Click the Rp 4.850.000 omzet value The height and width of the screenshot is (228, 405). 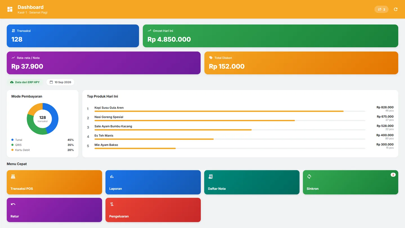[x=169, y=39]
